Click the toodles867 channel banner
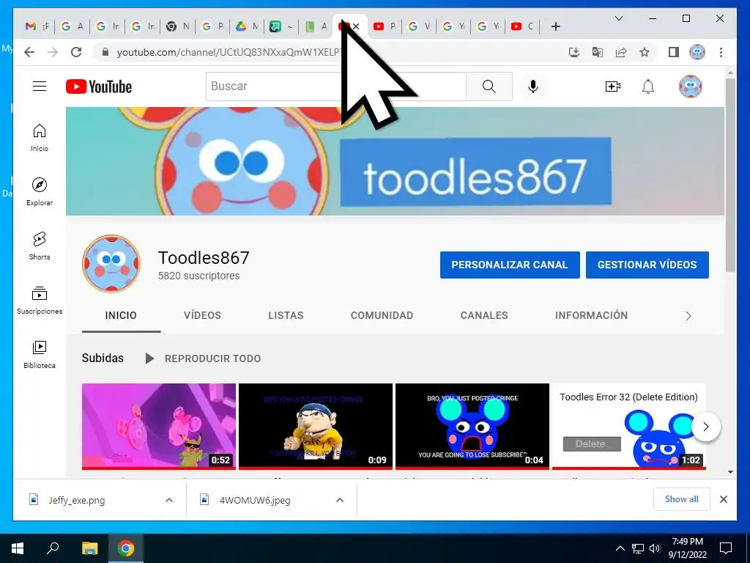 tap(395, 161)
